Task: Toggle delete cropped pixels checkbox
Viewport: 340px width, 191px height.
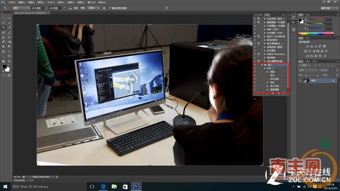Action: click(x=110, y=8)
